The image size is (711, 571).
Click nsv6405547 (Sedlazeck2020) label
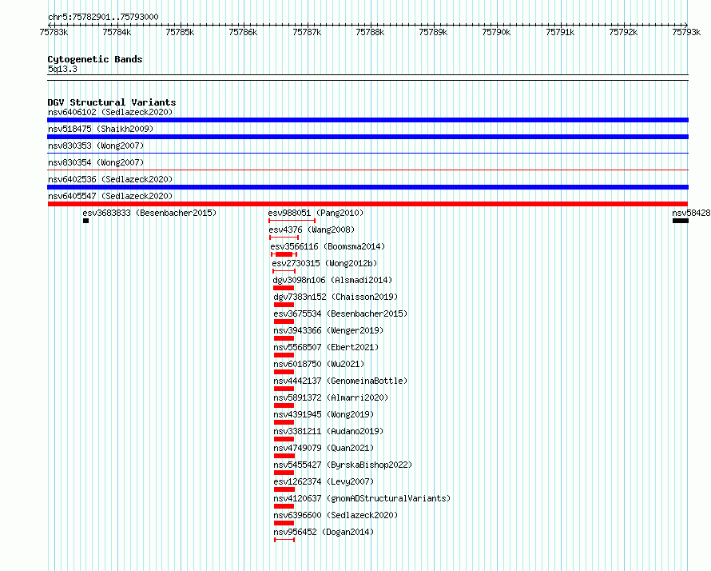click(110, 196)
